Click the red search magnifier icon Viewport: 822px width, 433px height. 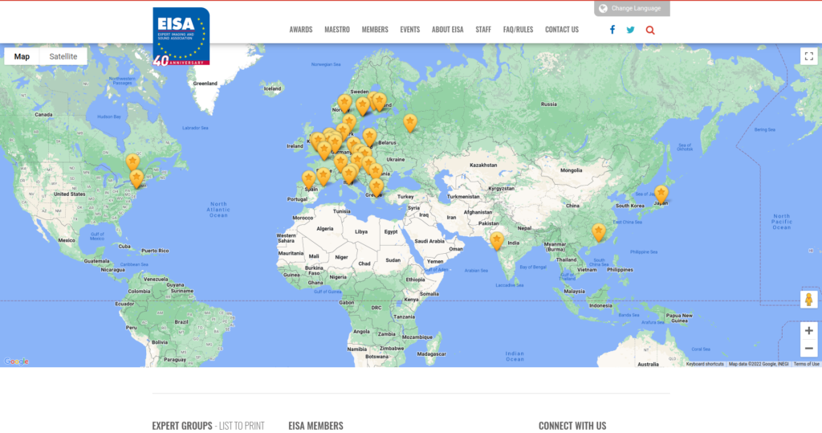coord(650,30)
